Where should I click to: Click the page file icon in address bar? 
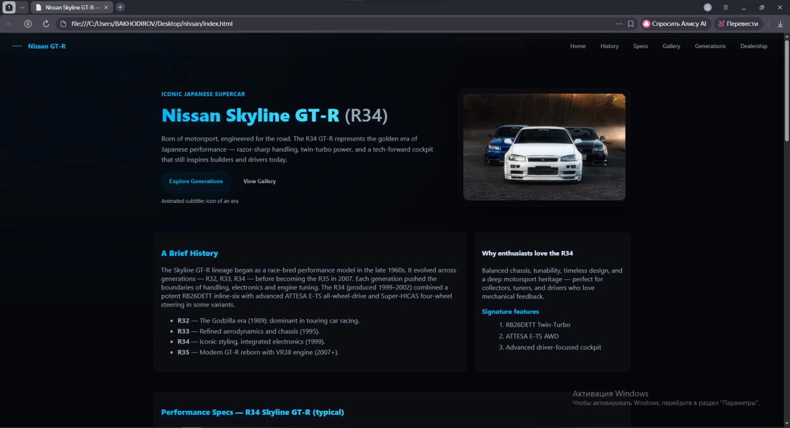63,24
